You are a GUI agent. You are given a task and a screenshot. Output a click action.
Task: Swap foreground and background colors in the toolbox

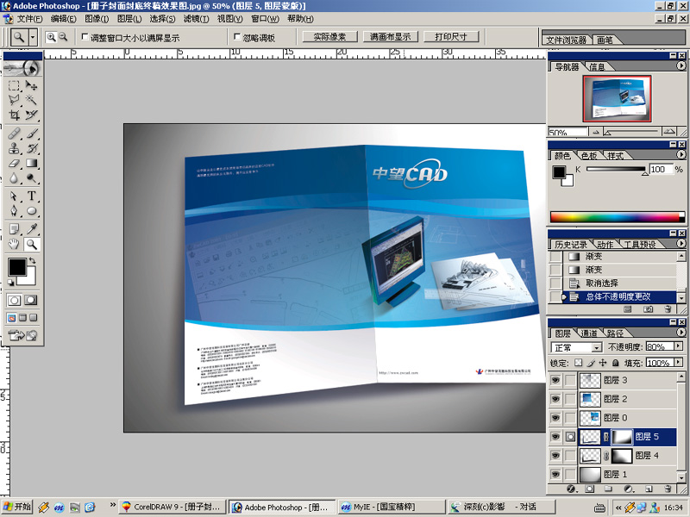32,261
